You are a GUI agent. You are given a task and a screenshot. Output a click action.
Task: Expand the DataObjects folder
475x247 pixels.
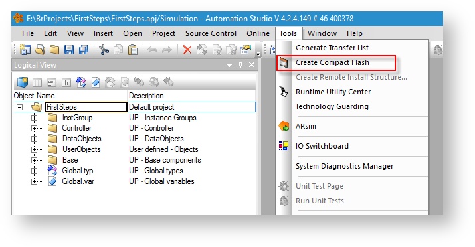(x=35, y=139)
